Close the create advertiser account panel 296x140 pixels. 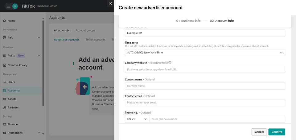[x=111, y=4]
